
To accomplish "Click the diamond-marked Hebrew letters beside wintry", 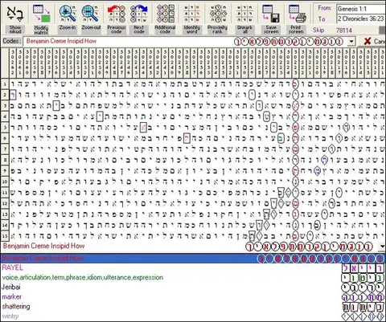I will point(363,316).
